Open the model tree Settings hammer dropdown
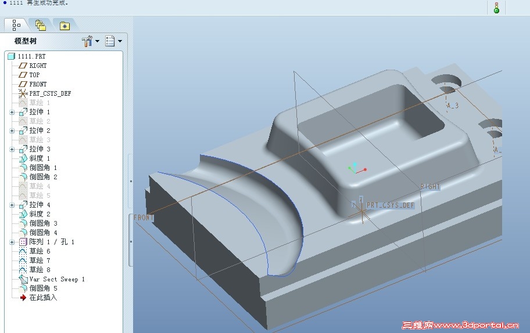This screenshot has height=333, width=530. click(x=91, y=41)
